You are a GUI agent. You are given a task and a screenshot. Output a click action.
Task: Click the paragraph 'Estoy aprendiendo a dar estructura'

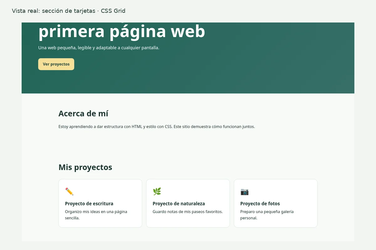point(157,127)
